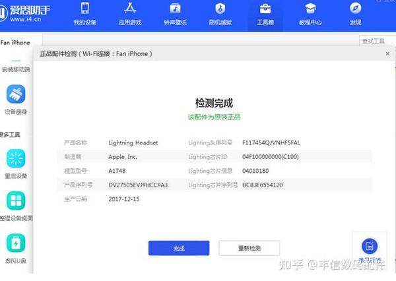396x281 pixels.
Task: Click product serial DV27505EVJ9HCC9A3
Action: (x=138, y=185)
